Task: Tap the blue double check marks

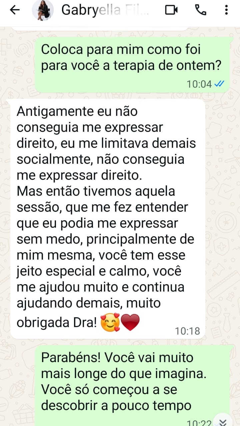Action: click(x=219, y=84)
